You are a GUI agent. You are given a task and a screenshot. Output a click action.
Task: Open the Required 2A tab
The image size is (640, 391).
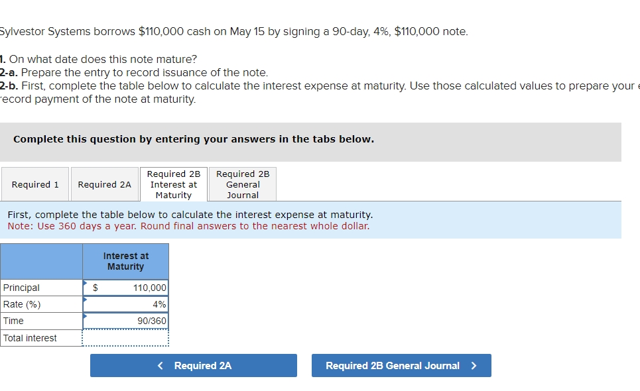coord(104,184)
